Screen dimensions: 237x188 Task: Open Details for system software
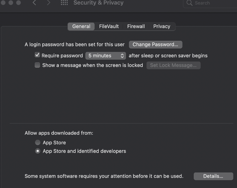pos(213,176)
